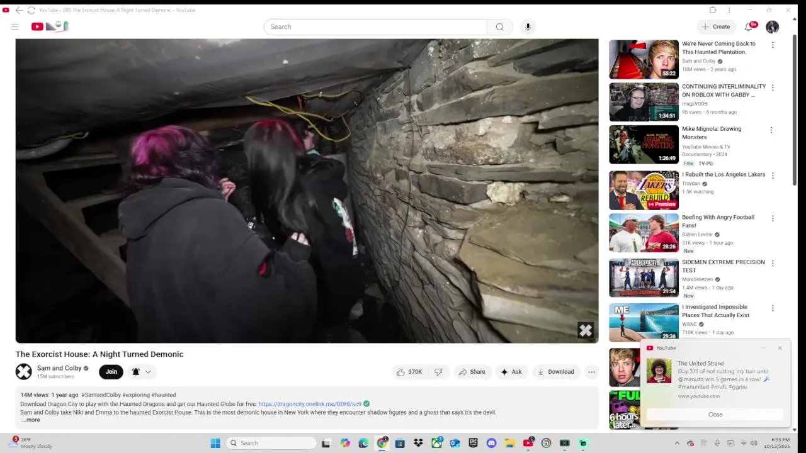
Task: Open options for Impossible Places video
Action: pyautogui.click(x=773, y=308)
